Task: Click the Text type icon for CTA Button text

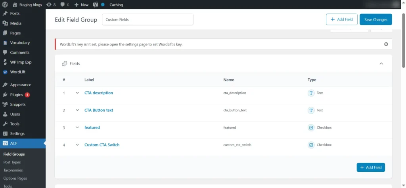Action: tap(311, 110)
